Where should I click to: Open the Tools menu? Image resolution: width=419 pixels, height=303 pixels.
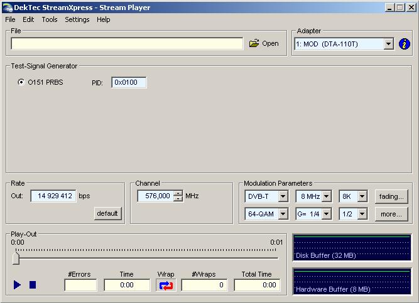click(x=50, y=19)
